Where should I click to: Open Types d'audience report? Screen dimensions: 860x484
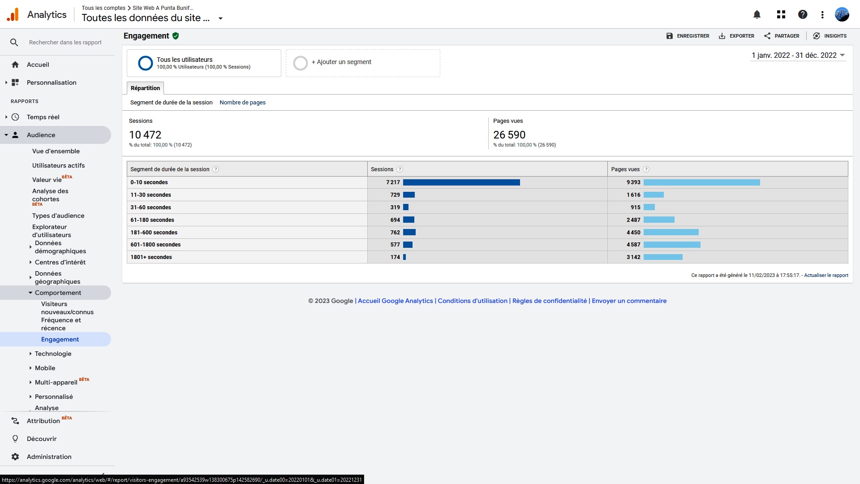click(58, 216)
